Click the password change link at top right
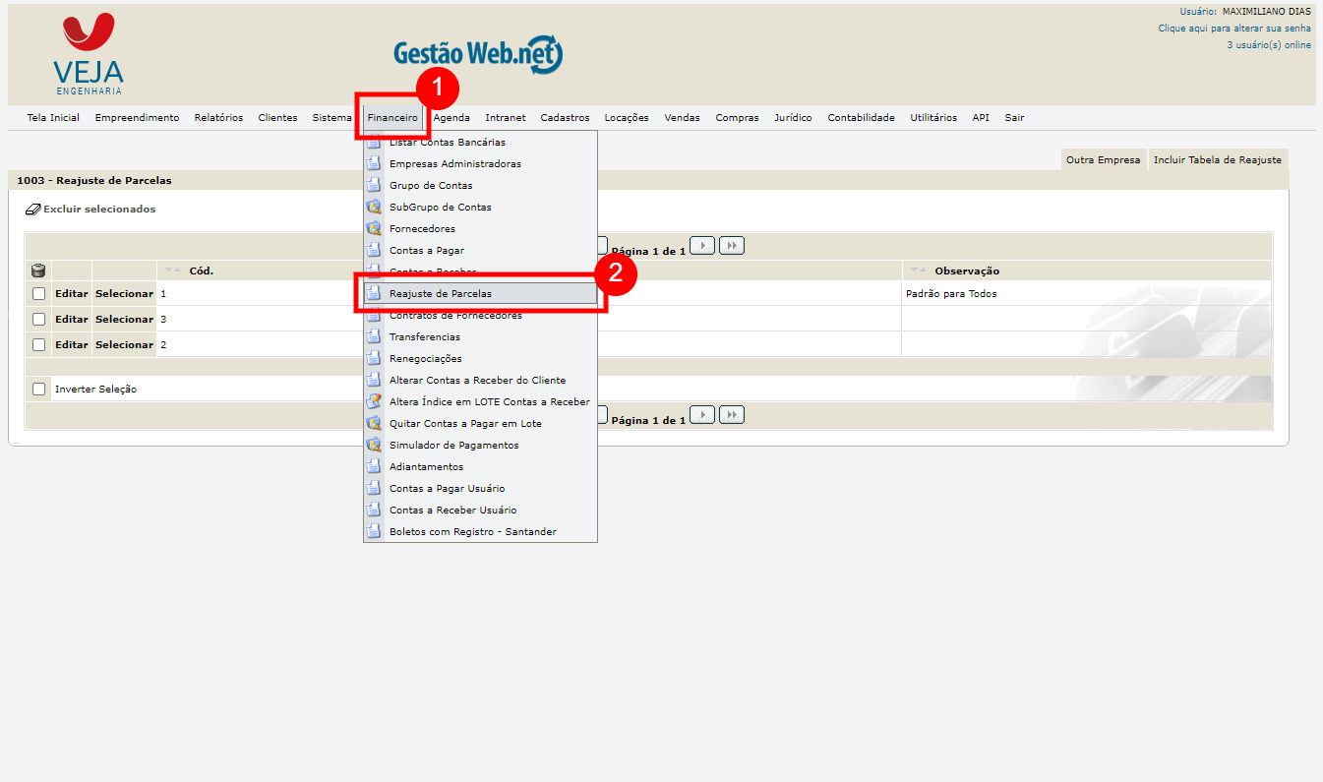The height and width of the screenshot is (782, 1323). coord(1233,29)
